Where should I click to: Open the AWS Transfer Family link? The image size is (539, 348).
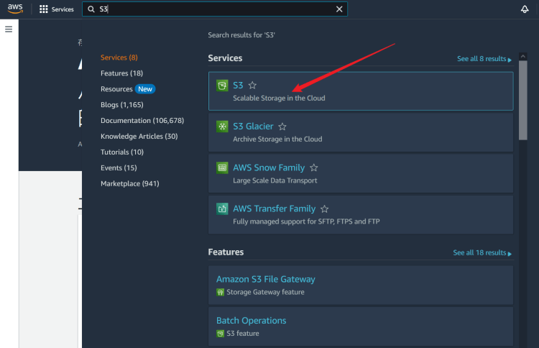[x=274, y=209]
